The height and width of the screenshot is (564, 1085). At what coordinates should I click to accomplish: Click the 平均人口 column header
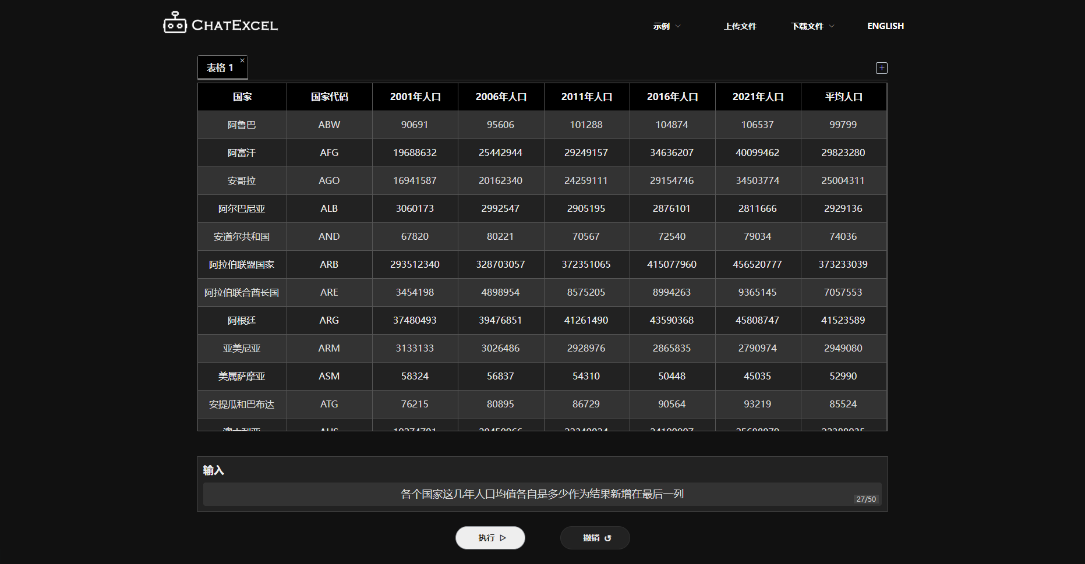(x=843, y=97)
